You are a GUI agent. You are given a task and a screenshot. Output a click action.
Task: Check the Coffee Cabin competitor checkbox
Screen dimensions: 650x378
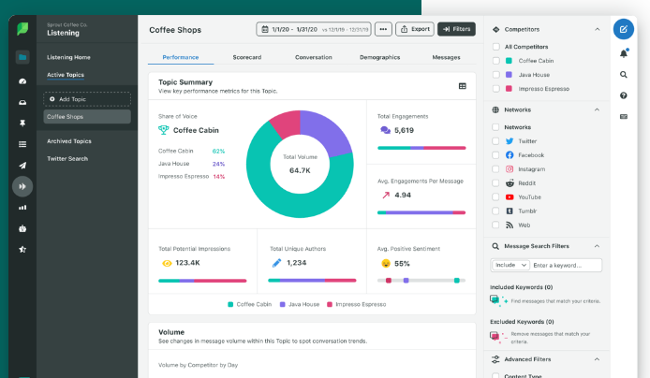coord(495,61)
